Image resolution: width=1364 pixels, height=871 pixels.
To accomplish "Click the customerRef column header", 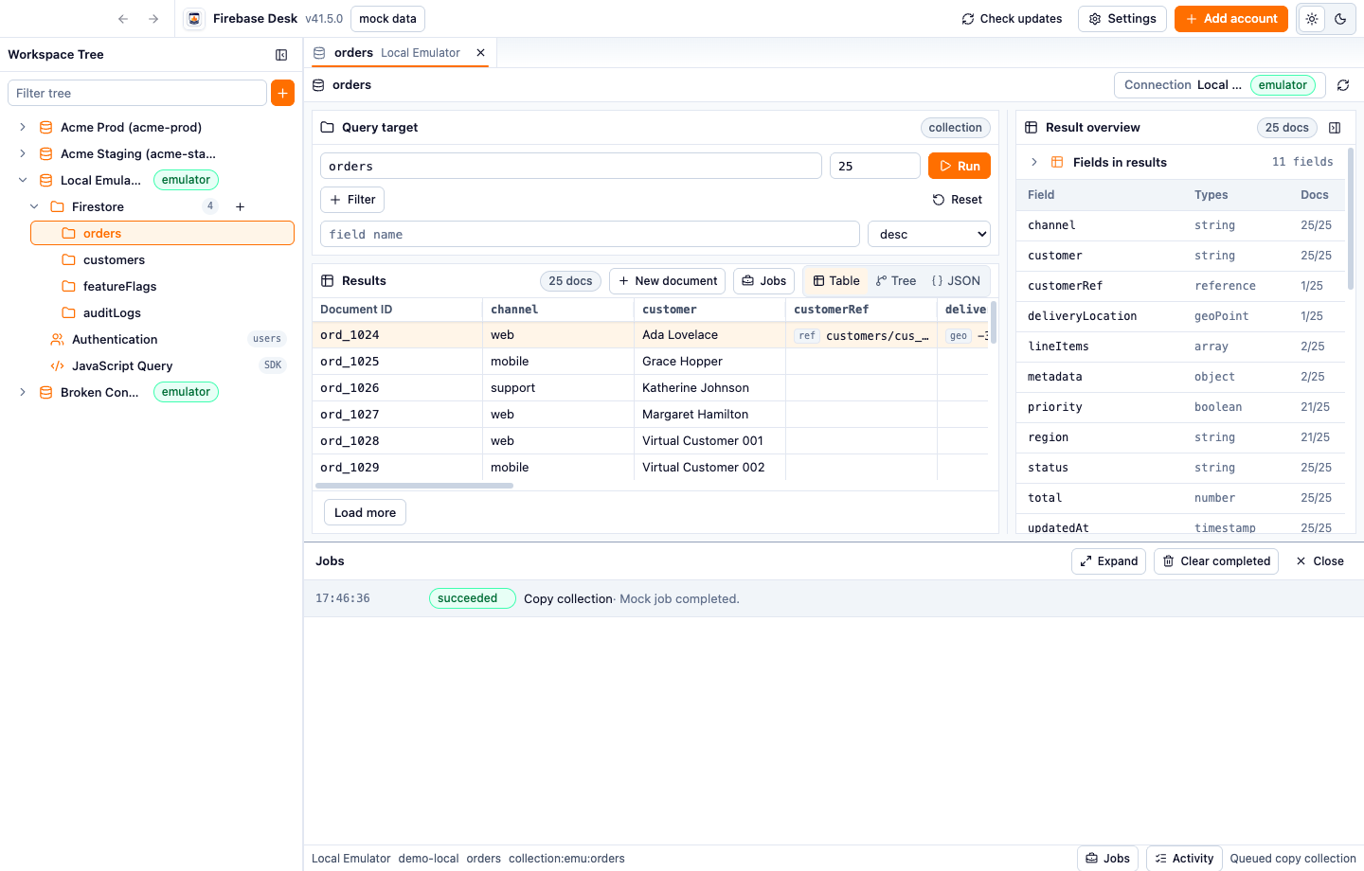I will point(862,310).
